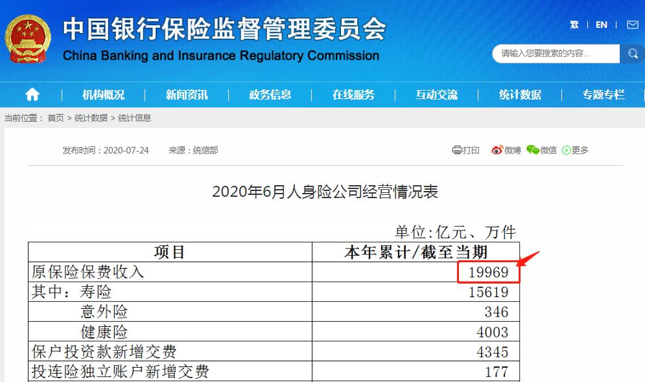645x382 pixels.
Task: Open the 政务信息 menu
Action: (270, 95)
